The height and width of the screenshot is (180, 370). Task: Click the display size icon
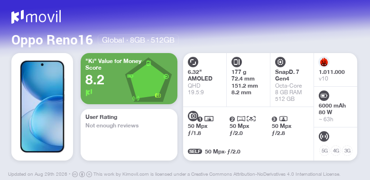tap(193, 62)
